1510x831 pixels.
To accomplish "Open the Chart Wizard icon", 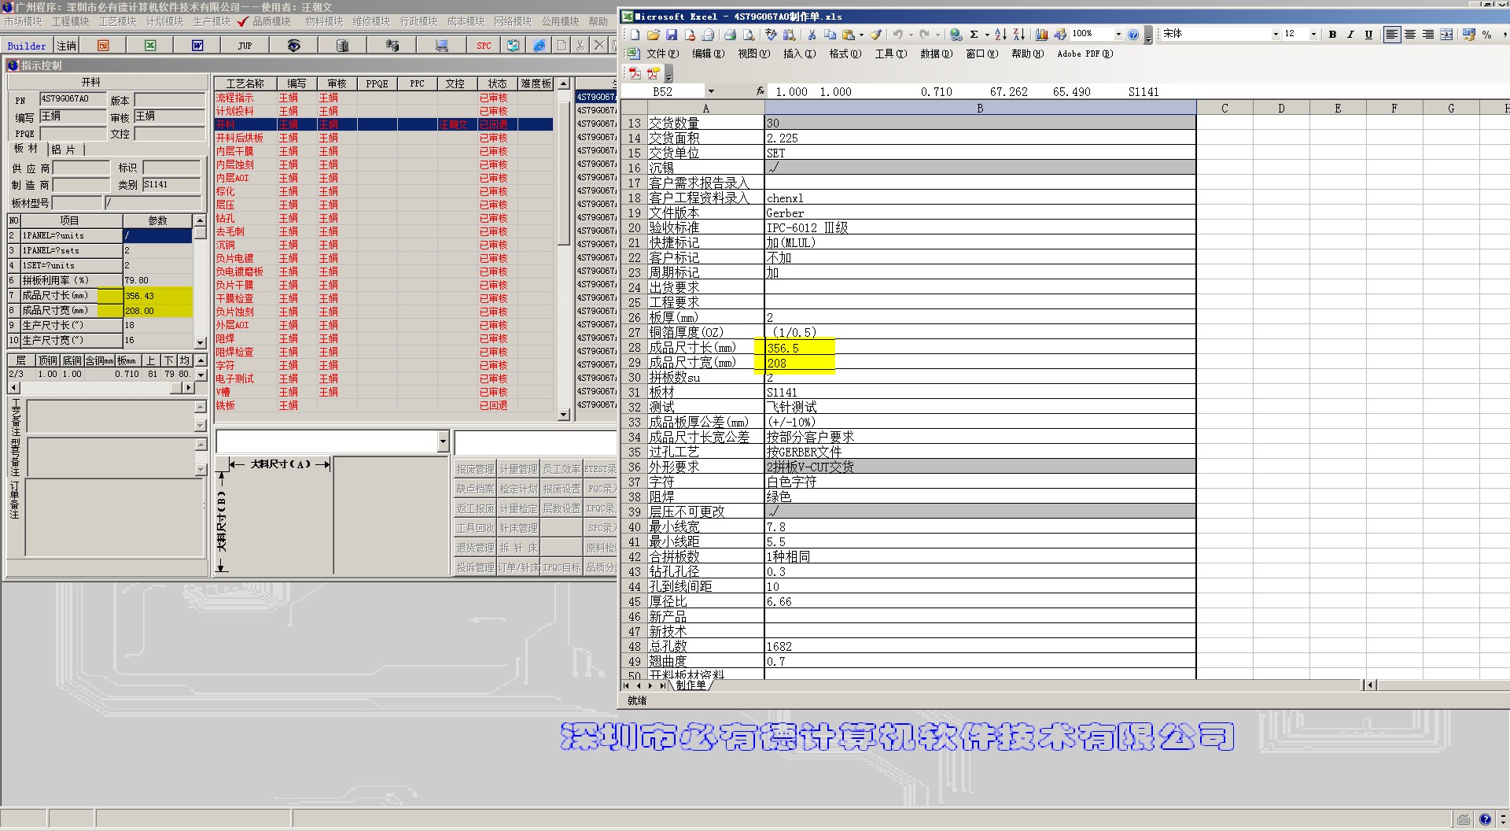I will point(1041,35).
